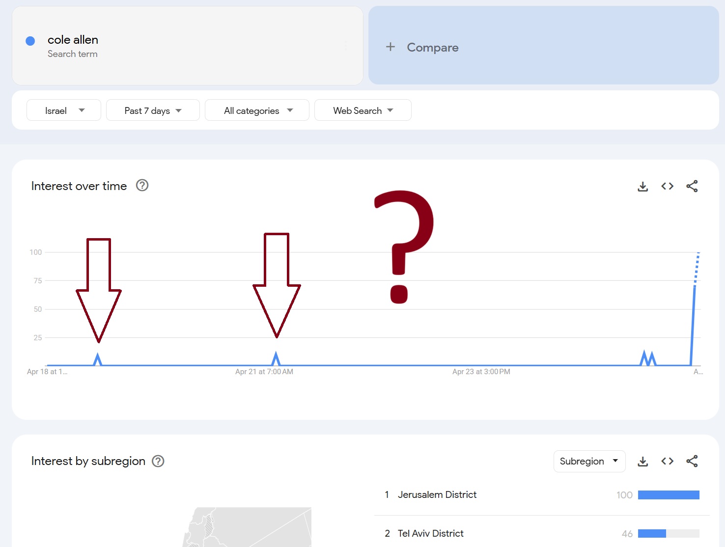Click the 'Apr 23 at 3:00 PM' axis label

tap(481, 372)
